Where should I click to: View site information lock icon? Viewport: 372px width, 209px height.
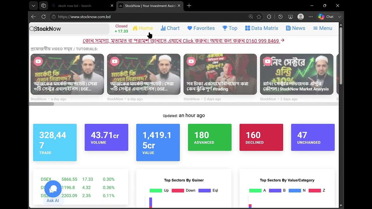coord(53,17)
